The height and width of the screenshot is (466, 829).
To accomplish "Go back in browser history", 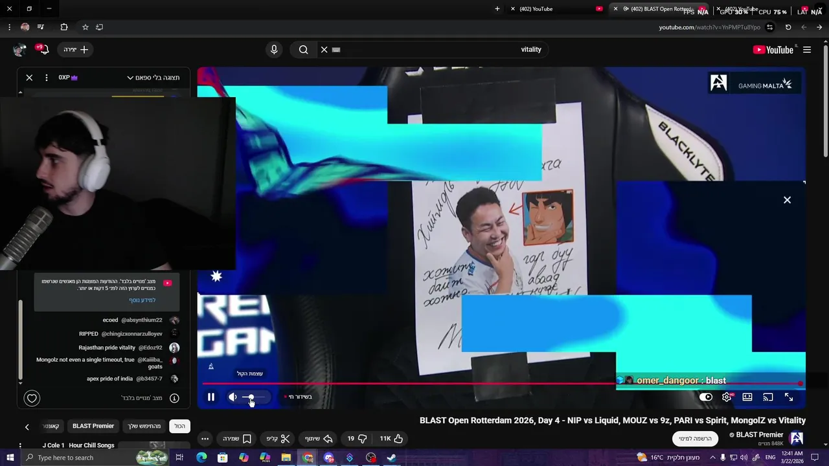I will 819,27.
